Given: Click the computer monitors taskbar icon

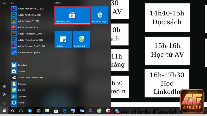Looking at the screenshot, I should 73,111.
